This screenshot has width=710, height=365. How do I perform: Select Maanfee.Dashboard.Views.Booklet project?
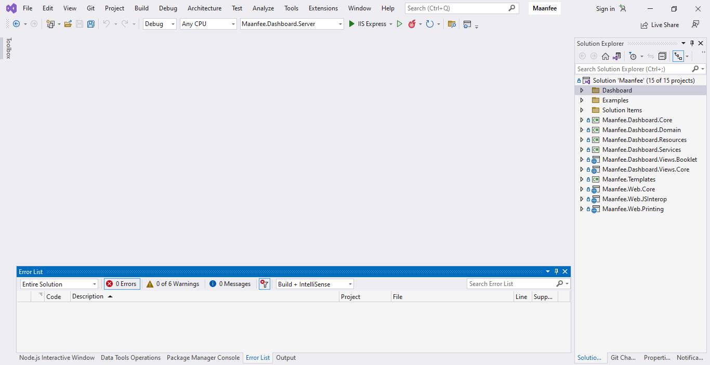pyautogui.click(x=650, y=160)
